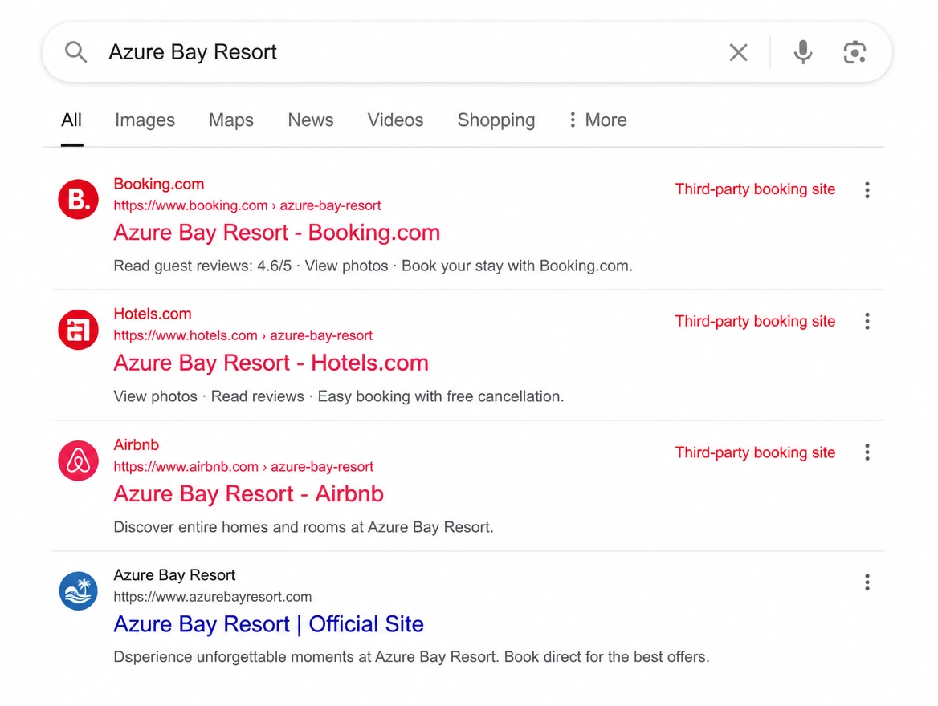Click the 'Third-party booking site' label beside Booking.com
The image size is (938, 706).
click(x=755, y=189)
